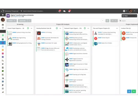Open Smart business and document process outsourcing
138x104 pixels.
coord(77,86)
